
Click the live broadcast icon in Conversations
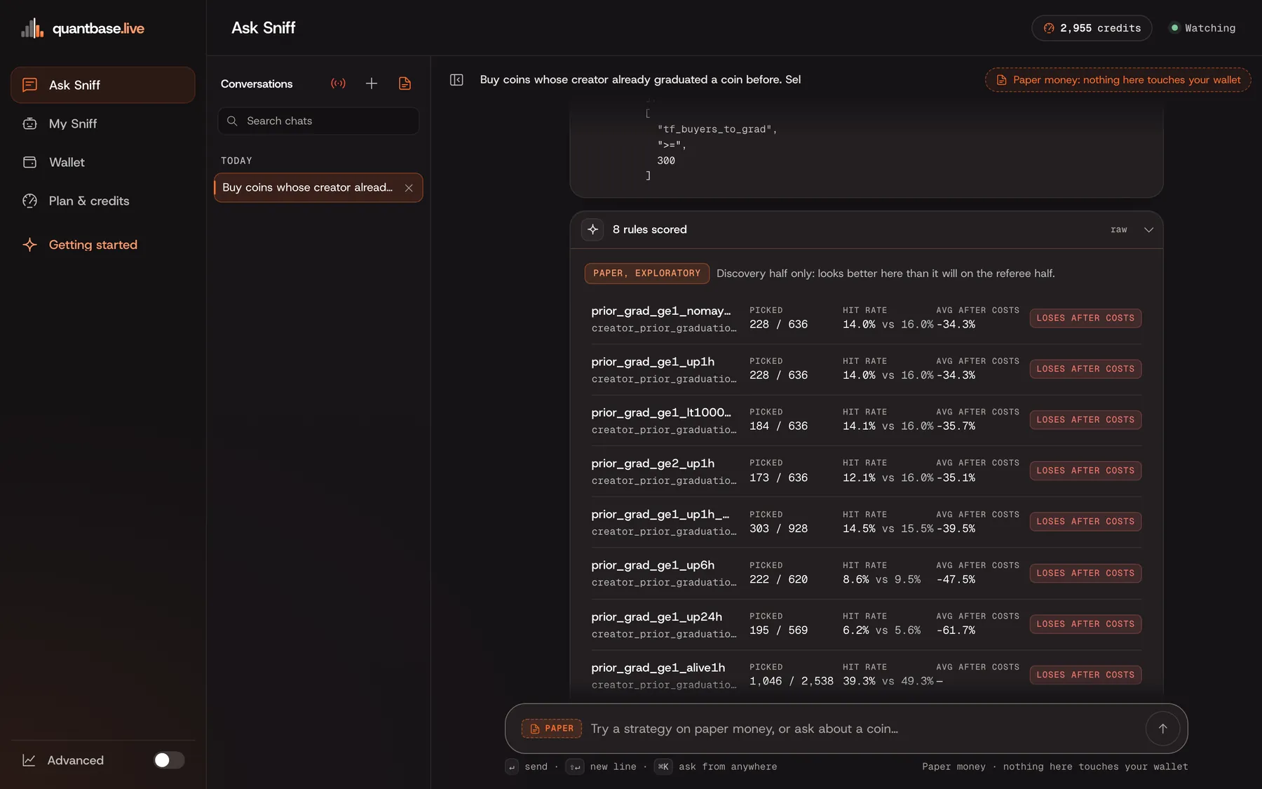point(338,83)
